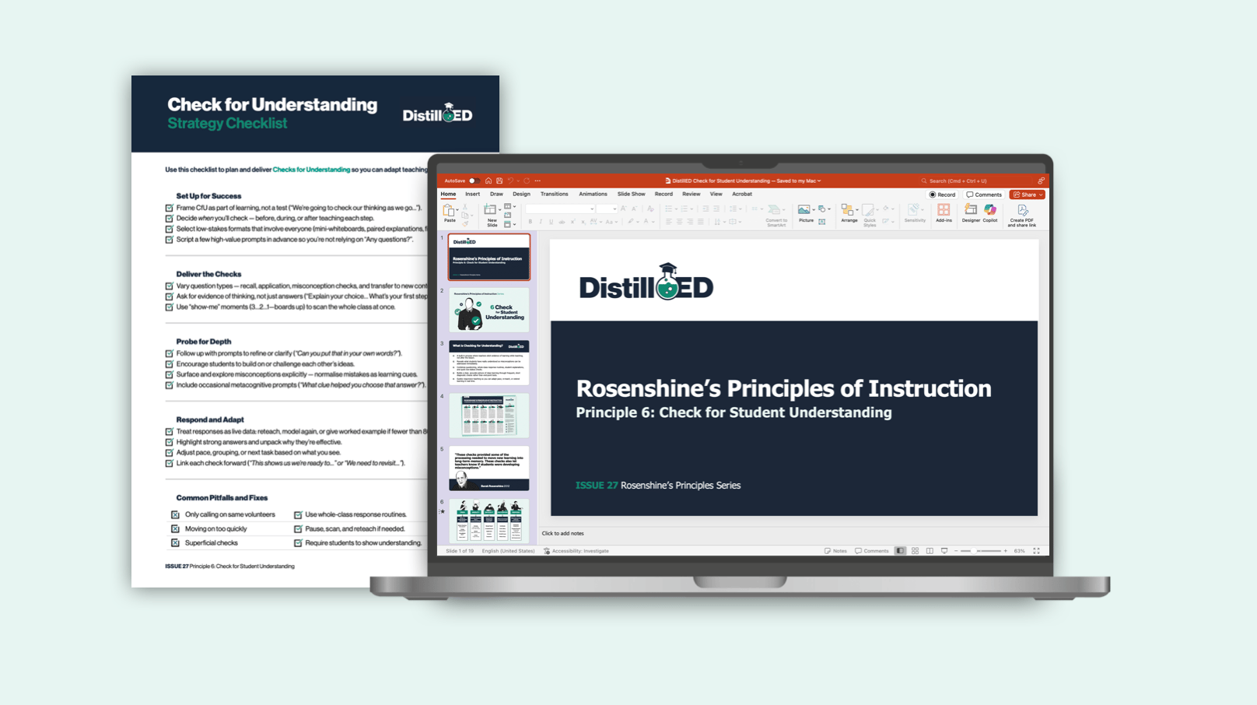1257x705 pixels.
Task: Click the Clear Formatting icon
Action: 650,209
